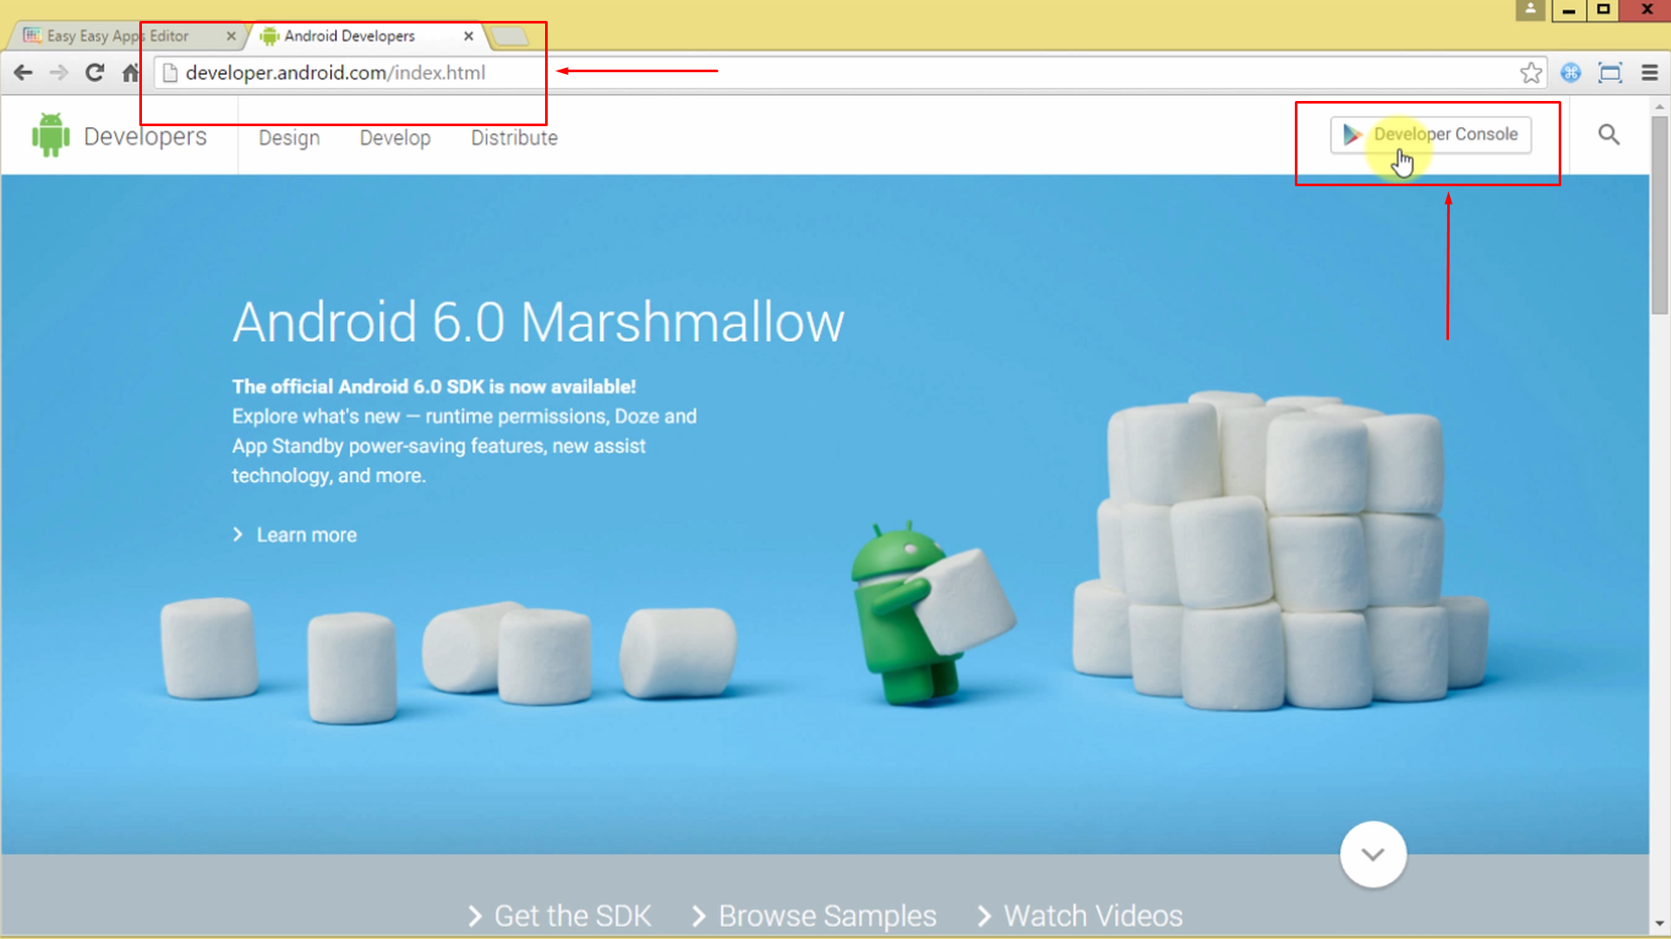Click the search magnifier icon
The height and width of the screenshot is (939, 1671).
coord(1608,135)
